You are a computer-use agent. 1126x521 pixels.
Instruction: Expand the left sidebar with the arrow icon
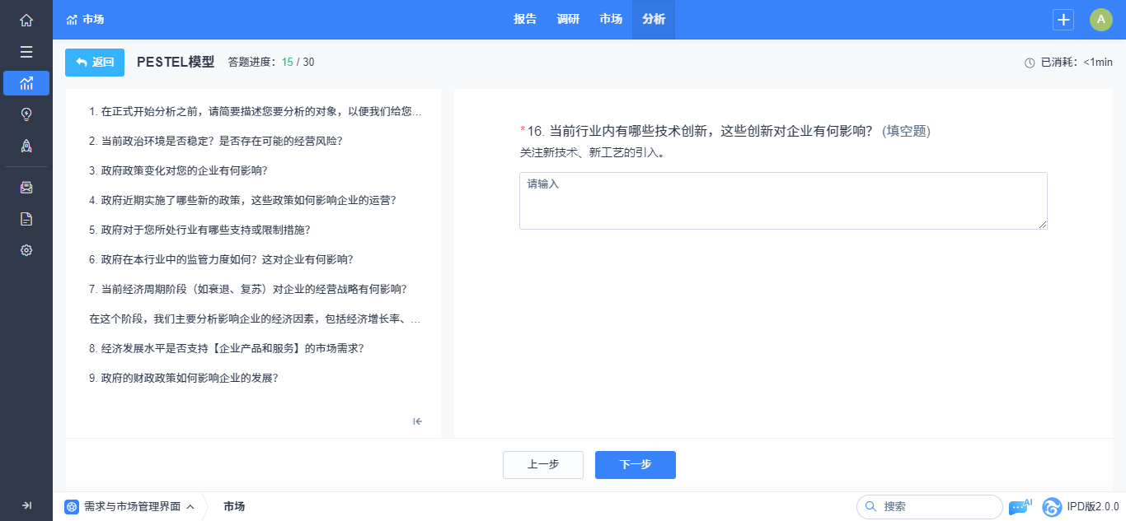tap(26, 505)
